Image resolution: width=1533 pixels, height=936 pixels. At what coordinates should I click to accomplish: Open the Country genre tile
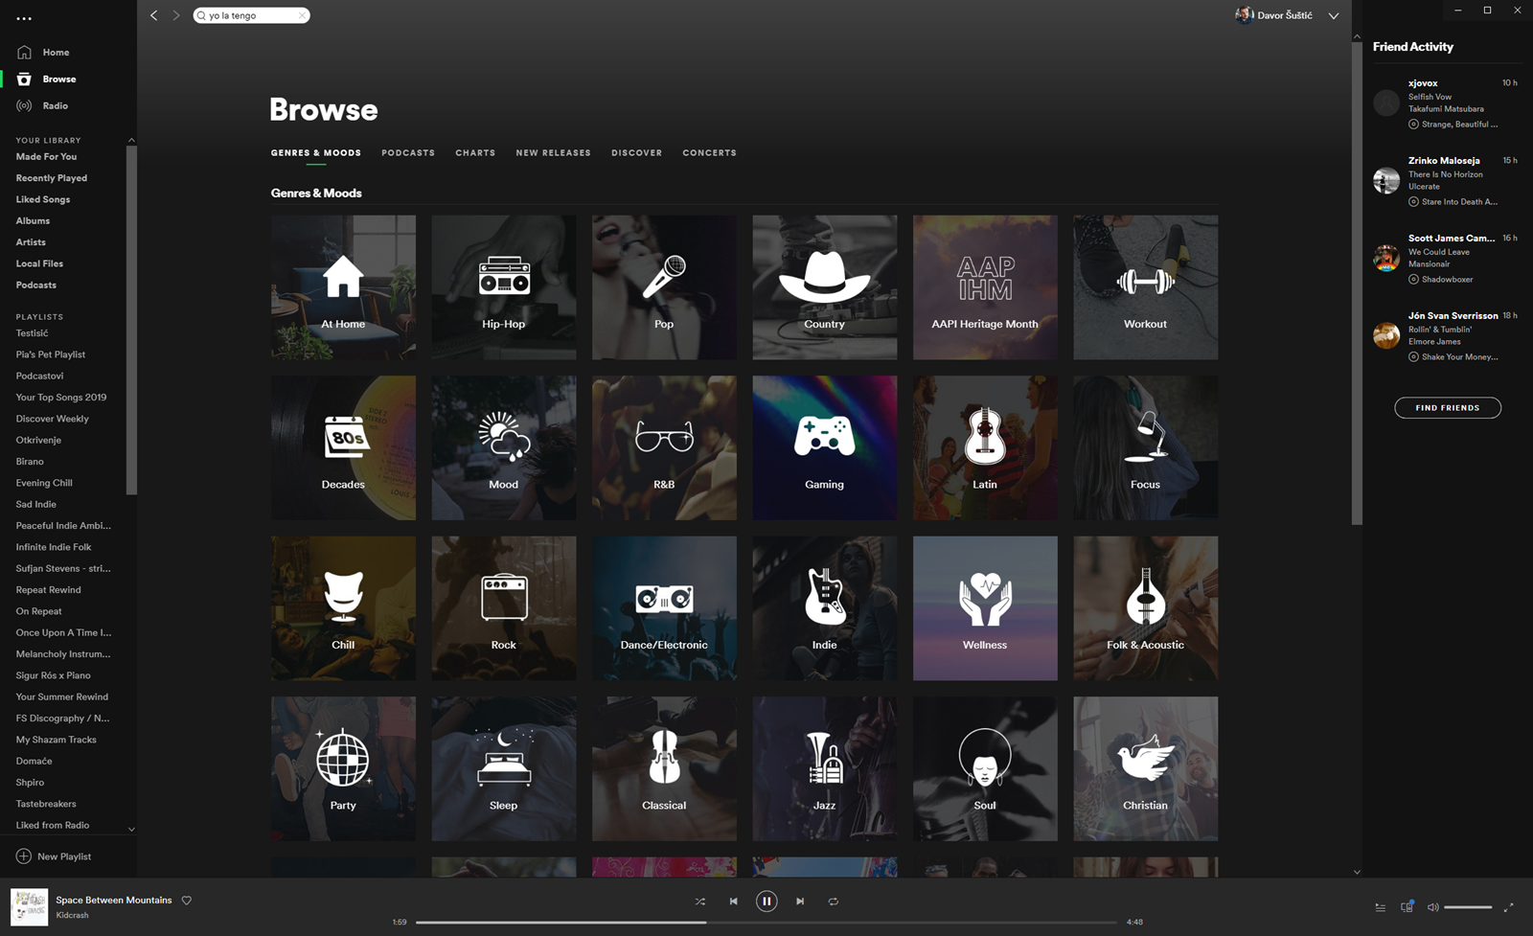click(x=825, y=287)
